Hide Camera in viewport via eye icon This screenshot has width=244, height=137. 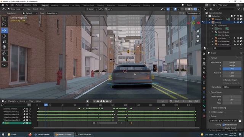click(238, 19)
